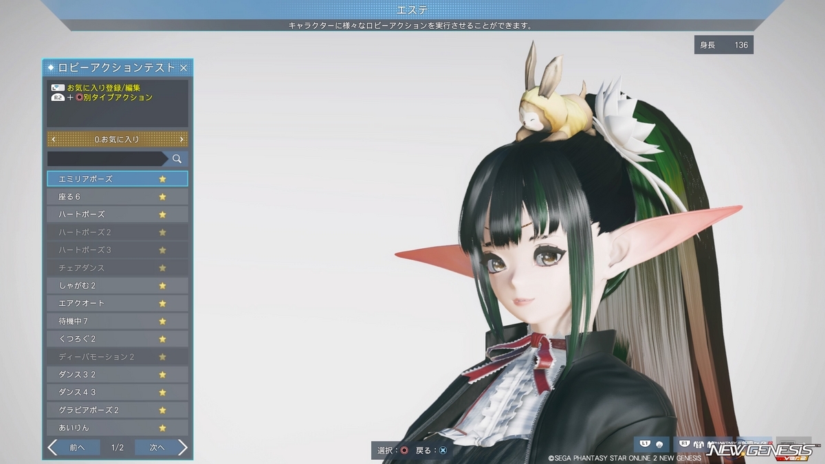Click the search text field
825x464 pixels.
107,159
